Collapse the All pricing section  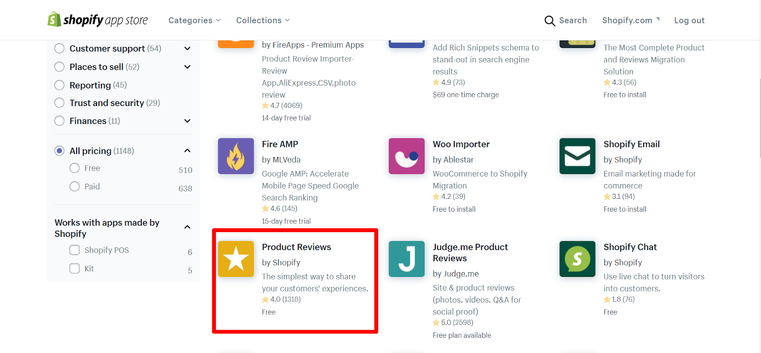(187, 151)
